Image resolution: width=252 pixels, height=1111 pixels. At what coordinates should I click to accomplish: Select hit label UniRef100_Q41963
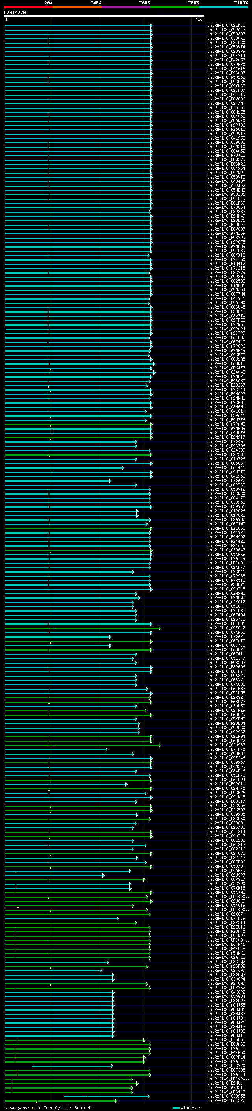(x=226, y=138)
